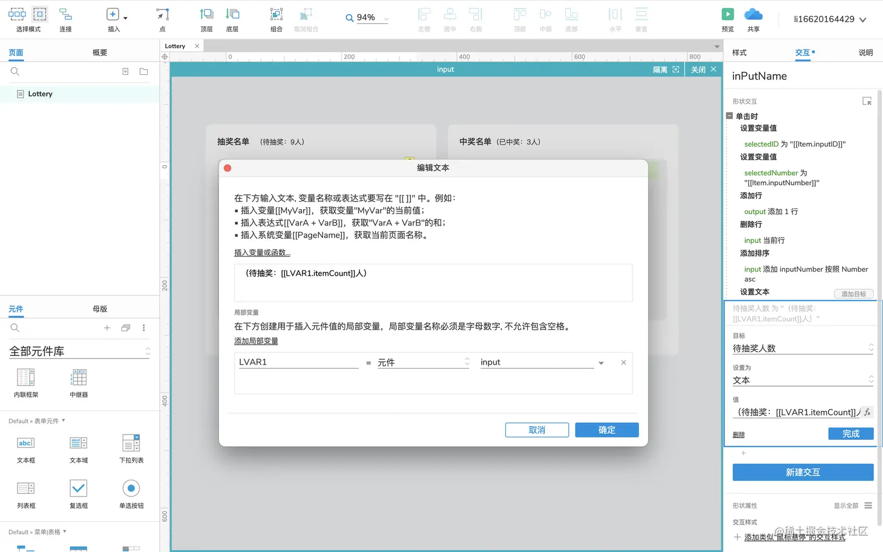Switch to 页面 tab
Screen dimensions: 883x552
coord(16,53)
